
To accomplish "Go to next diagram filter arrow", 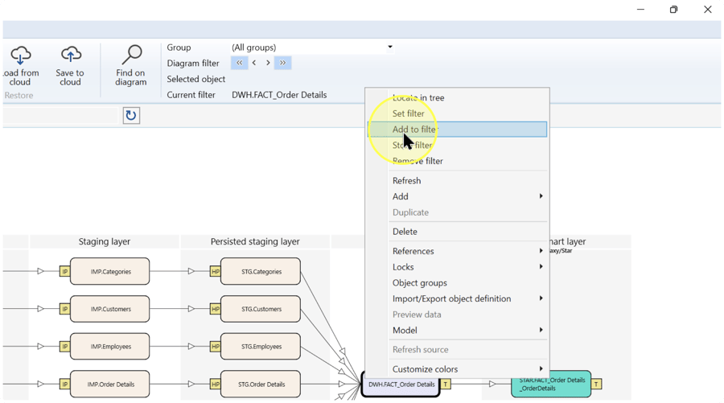I will click(x=268, y=63).
